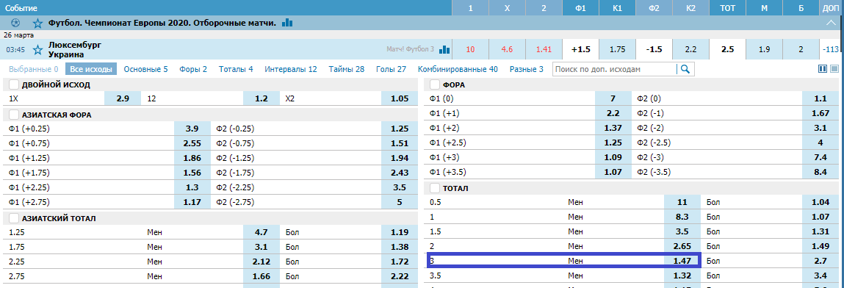The height and width of the screenshot is (288, 844).
Task: Bet on draw odds 4.6
Action: coord(507,49)
